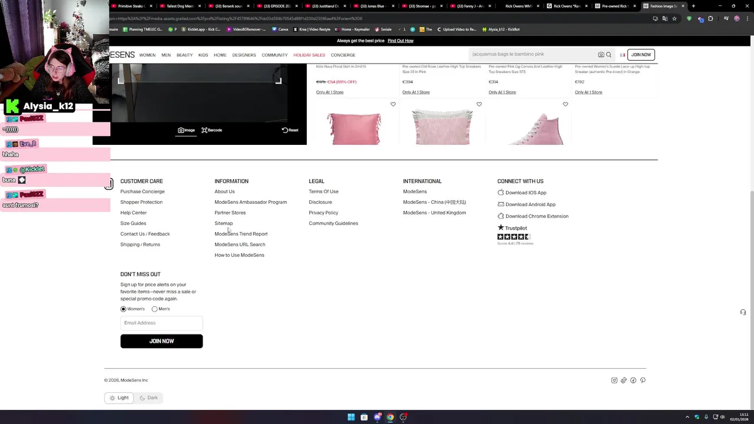The height and width of the screenshot is (424, 754).
Task: Open the headset support chat icon
Action: [x=743, y=312]
